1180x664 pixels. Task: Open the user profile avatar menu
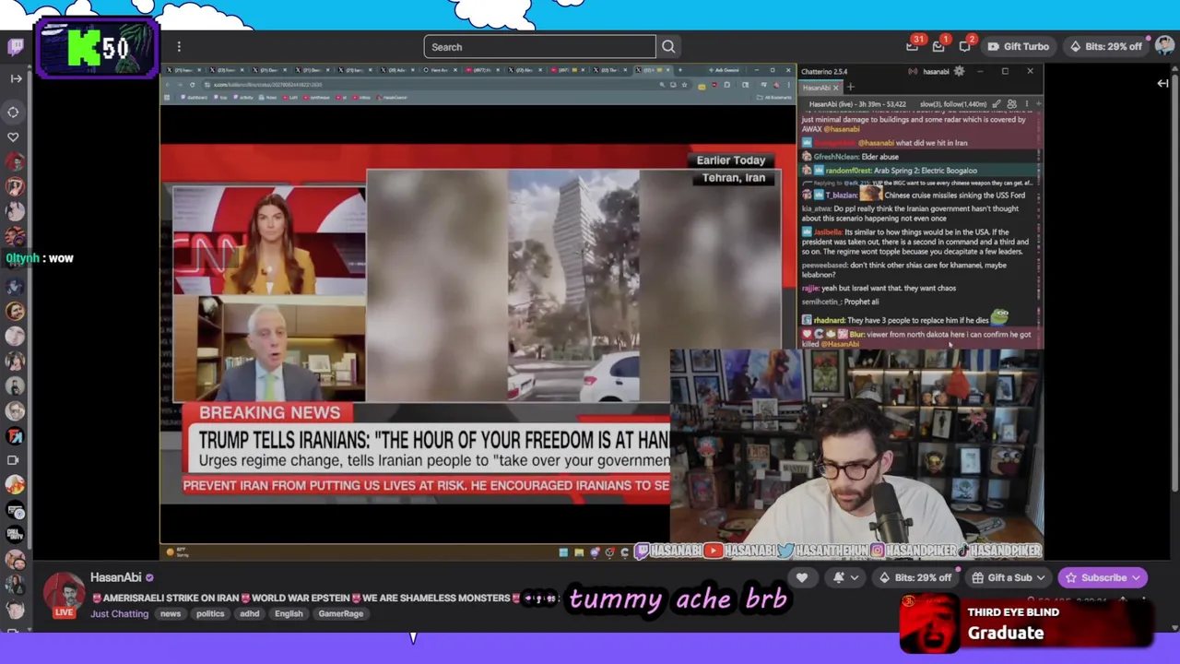pos(1164,46)
